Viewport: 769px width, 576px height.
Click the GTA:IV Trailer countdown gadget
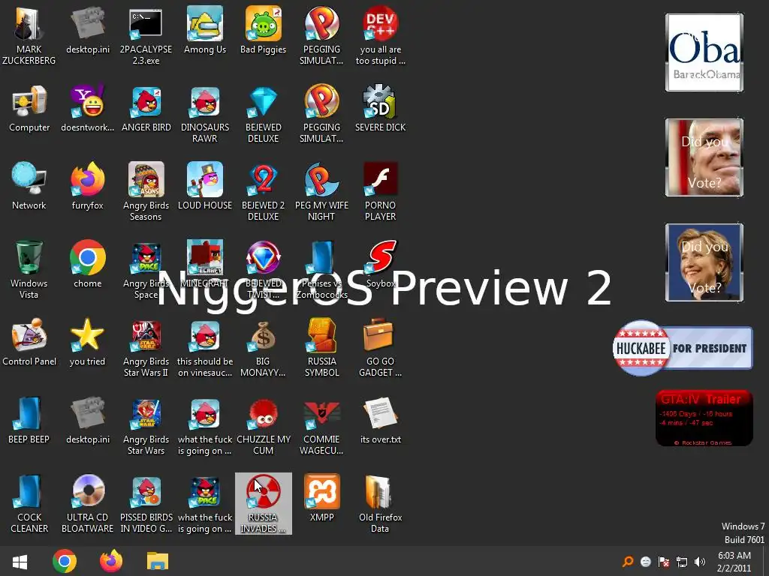704,418
